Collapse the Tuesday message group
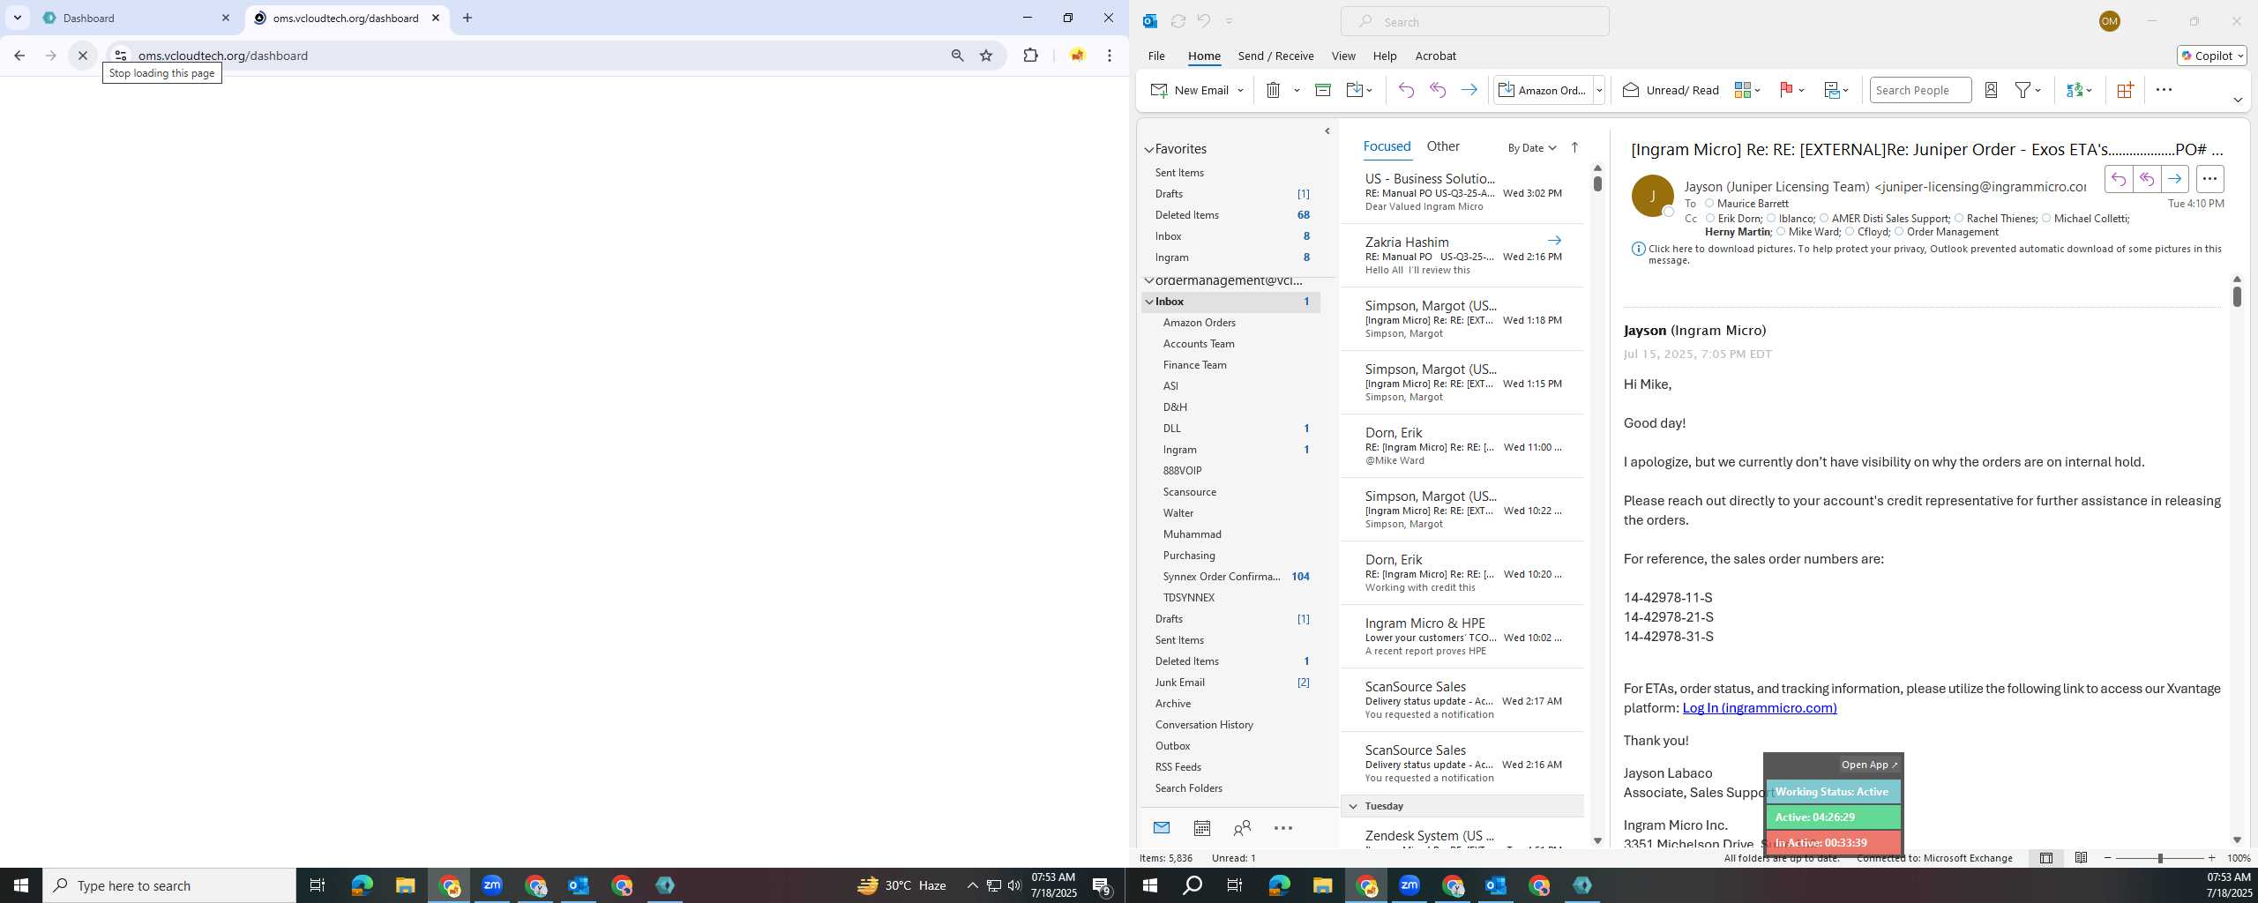The width and height of the screenshot is (2258, 903). pos(1353,806)
